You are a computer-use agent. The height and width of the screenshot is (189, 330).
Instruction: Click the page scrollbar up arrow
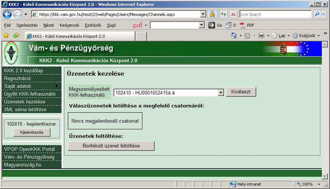(x=325, y=44)
